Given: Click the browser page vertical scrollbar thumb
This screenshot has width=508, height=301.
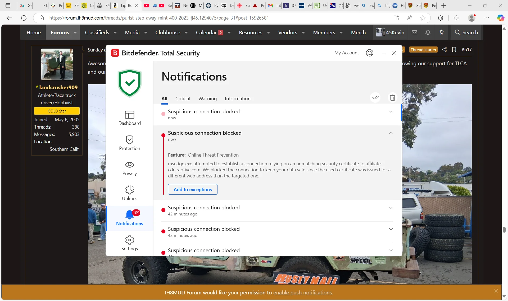Looking at the screenshot, I should (x=504, y=229).
